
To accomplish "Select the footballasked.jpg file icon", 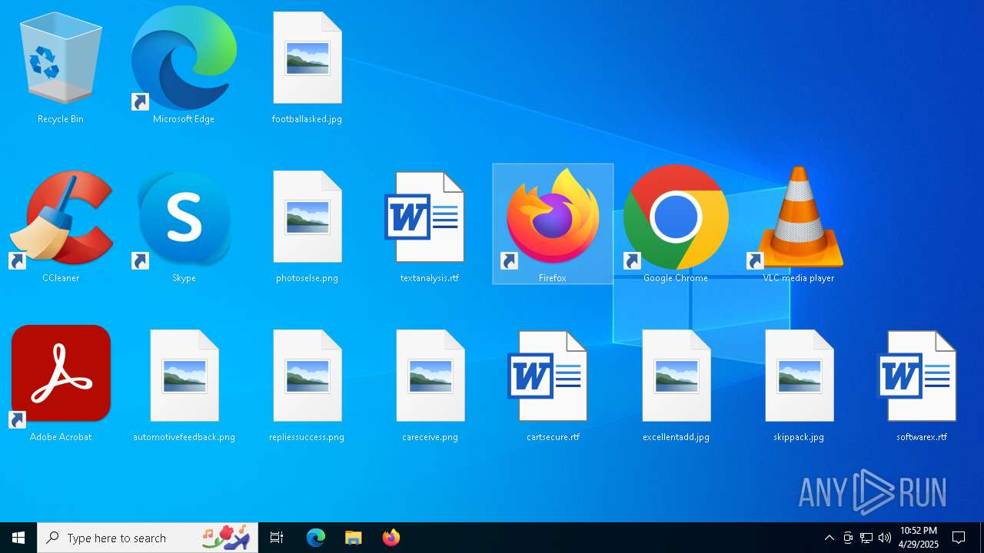I will click(x=307, y=68).
